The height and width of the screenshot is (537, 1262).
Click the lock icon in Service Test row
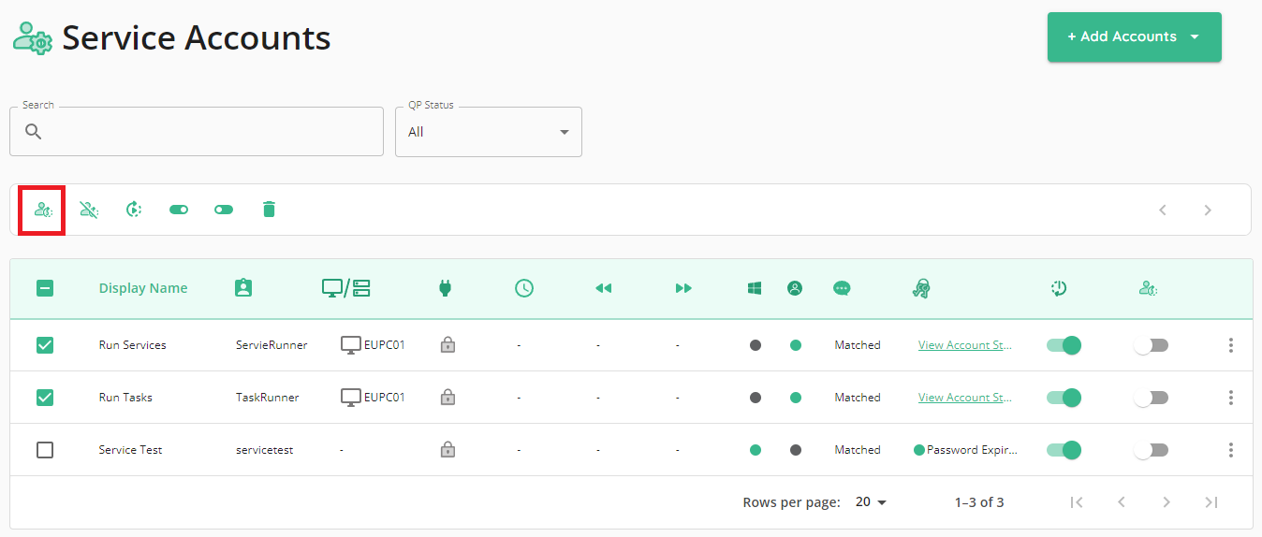tap(448, 450)
